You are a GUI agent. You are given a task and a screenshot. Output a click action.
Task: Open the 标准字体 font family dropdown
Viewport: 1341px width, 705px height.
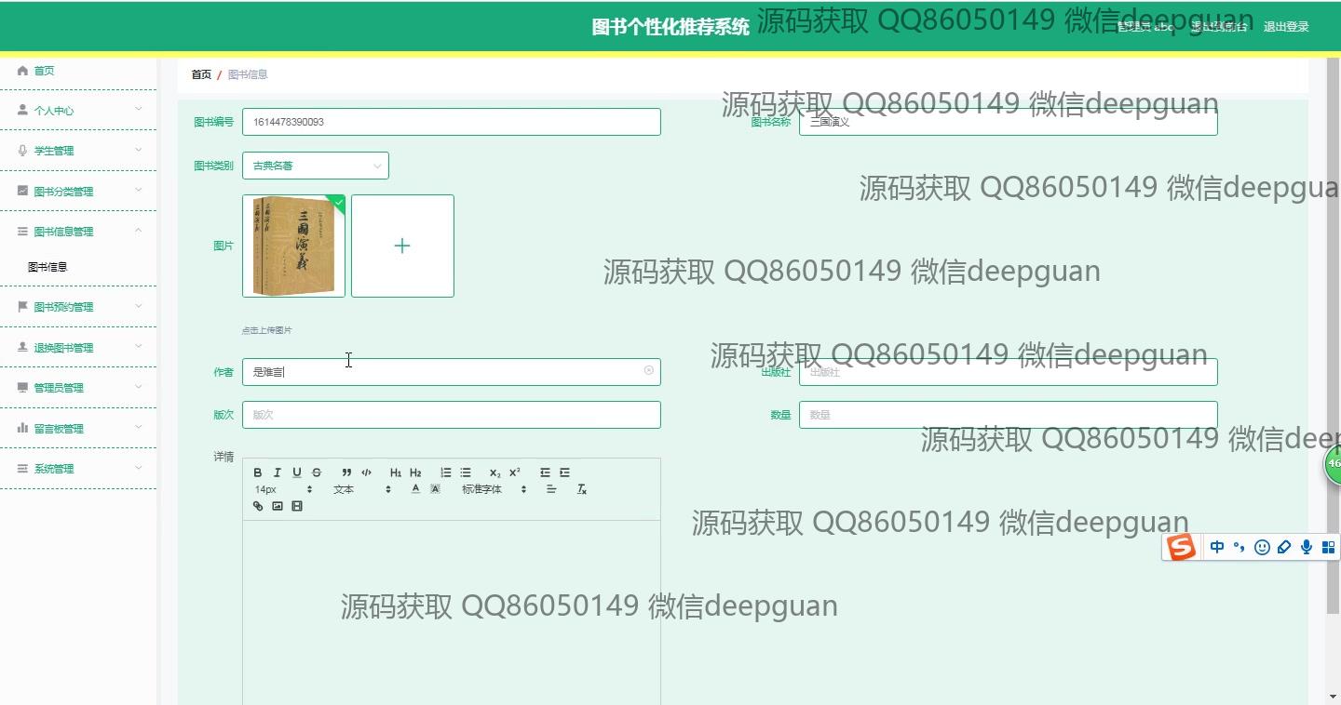494,489
